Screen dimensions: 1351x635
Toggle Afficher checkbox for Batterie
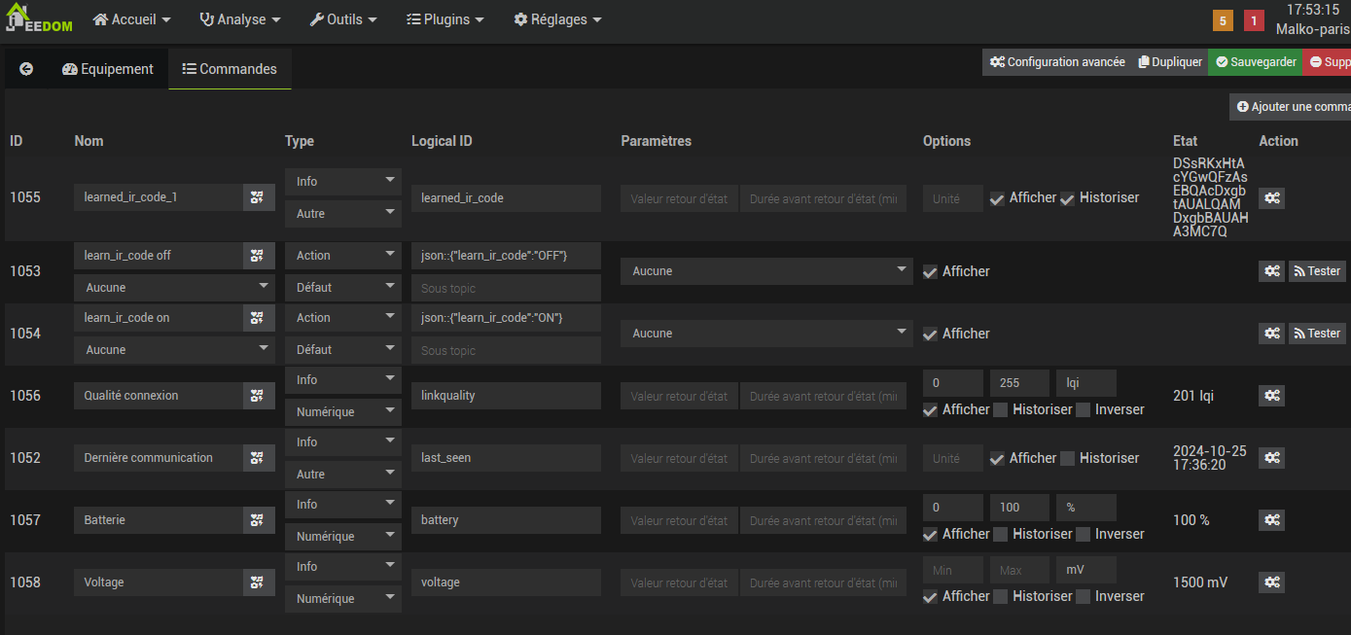pos(931,534)
